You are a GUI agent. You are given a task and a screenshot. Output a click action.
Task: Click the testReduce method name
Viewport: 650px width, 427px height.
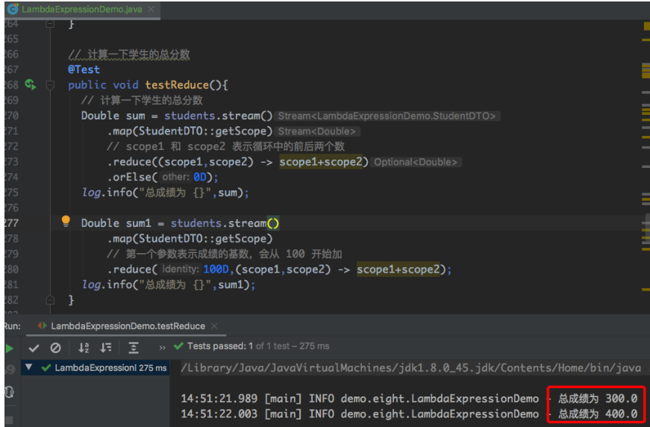point(177,85)
